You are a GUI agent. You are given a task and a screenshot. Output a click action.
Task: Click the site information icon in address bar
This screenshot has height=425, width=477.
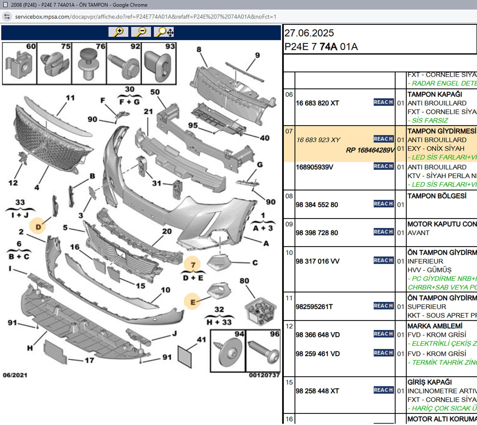(x=7, y=17)
